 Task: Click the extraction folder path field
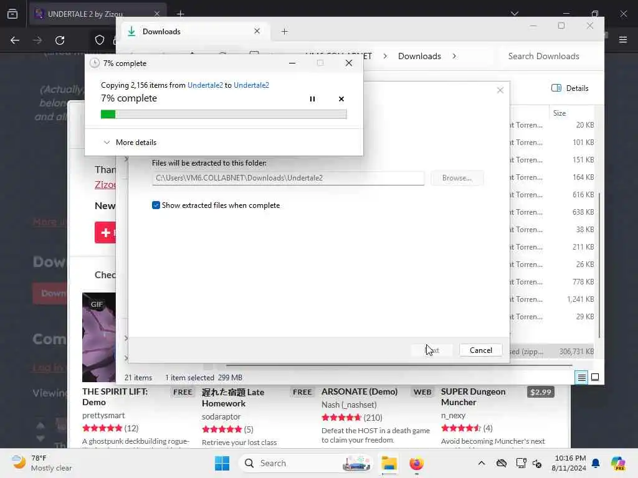click(288, 178)
